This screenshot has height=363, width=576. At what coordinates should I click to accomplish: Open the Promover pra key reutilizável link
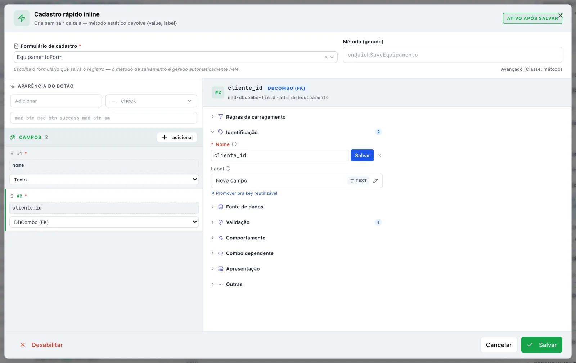tap(244, 193)
